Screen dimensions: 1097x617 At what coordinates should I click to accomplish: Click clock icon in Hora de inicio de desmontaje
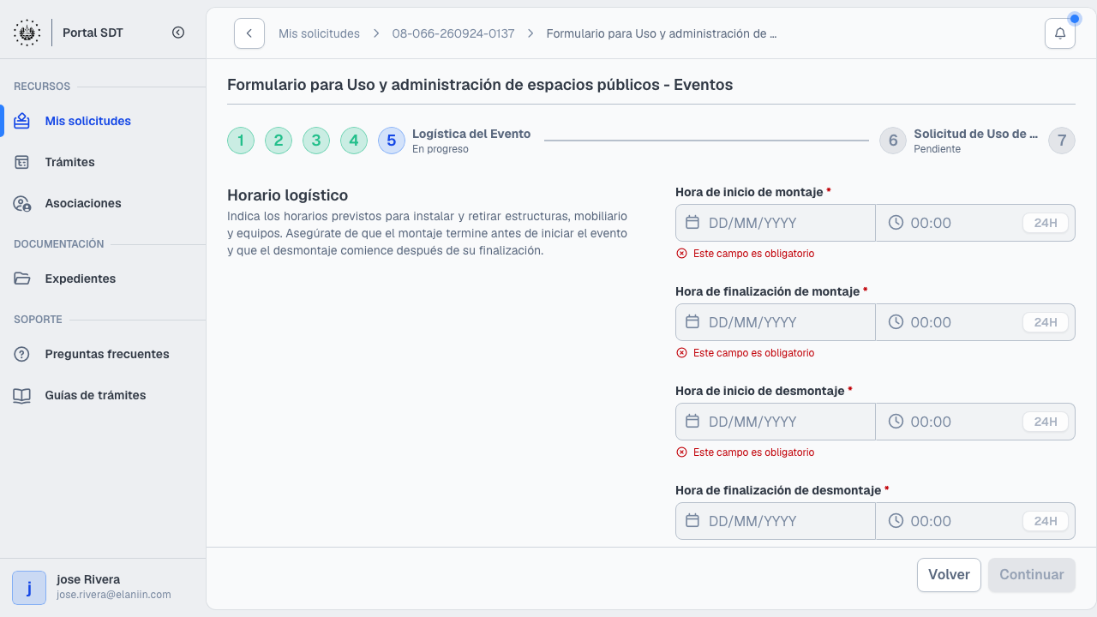click(896, 422)
